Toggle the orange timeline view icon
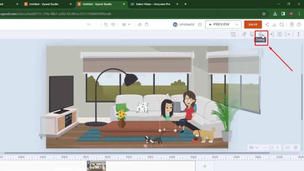 tap(287, 148)
